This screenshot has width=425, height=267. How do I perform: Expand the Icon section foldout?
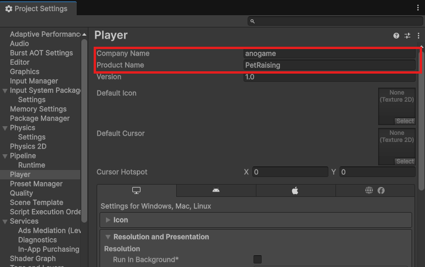coord(108,220)
